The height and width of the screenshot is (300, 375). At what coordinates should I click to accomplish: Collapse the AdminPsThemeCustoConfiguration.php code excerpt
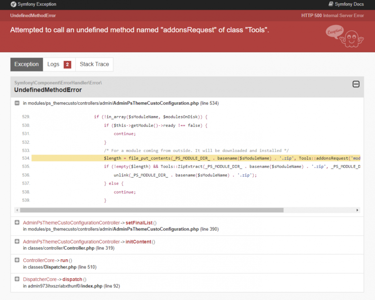pos(17,103)
